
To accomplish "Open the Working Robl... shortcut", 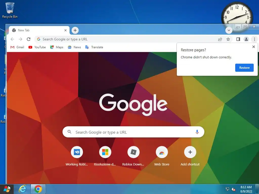I will 77,156.
